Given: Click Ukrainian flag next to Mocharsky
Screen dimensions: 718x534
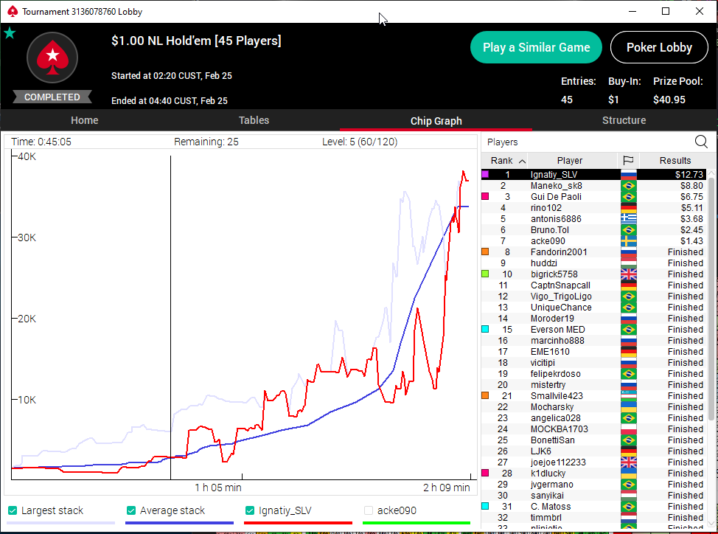Looking at the screenshot, I should pos(628,406).
